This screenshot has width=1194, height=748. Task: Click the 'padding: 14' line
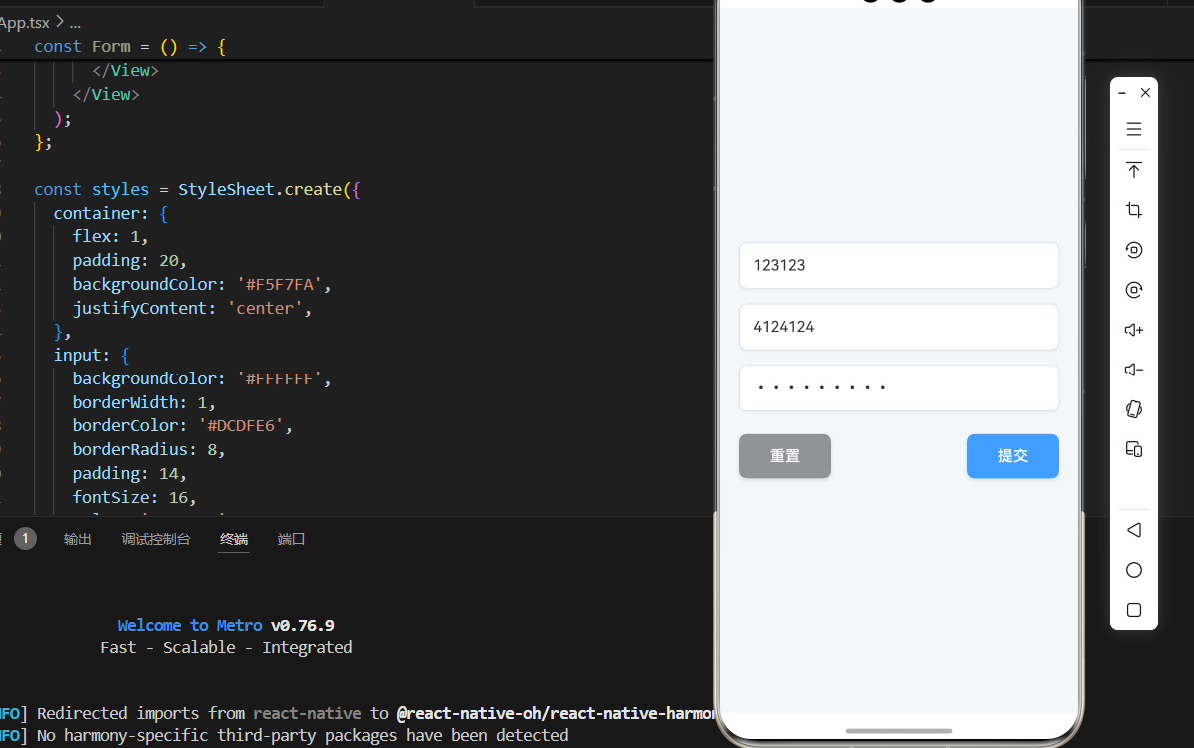click(x=130, y=474)
